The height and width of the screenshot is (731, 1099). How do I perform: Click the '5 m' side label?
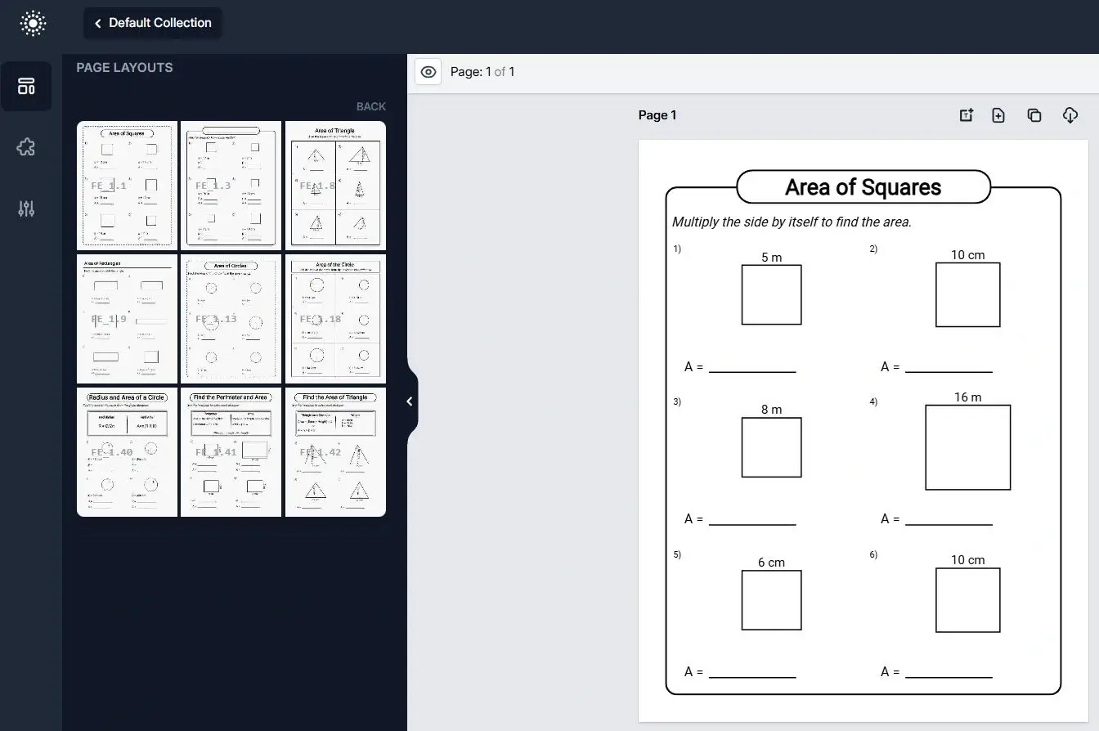771,258
